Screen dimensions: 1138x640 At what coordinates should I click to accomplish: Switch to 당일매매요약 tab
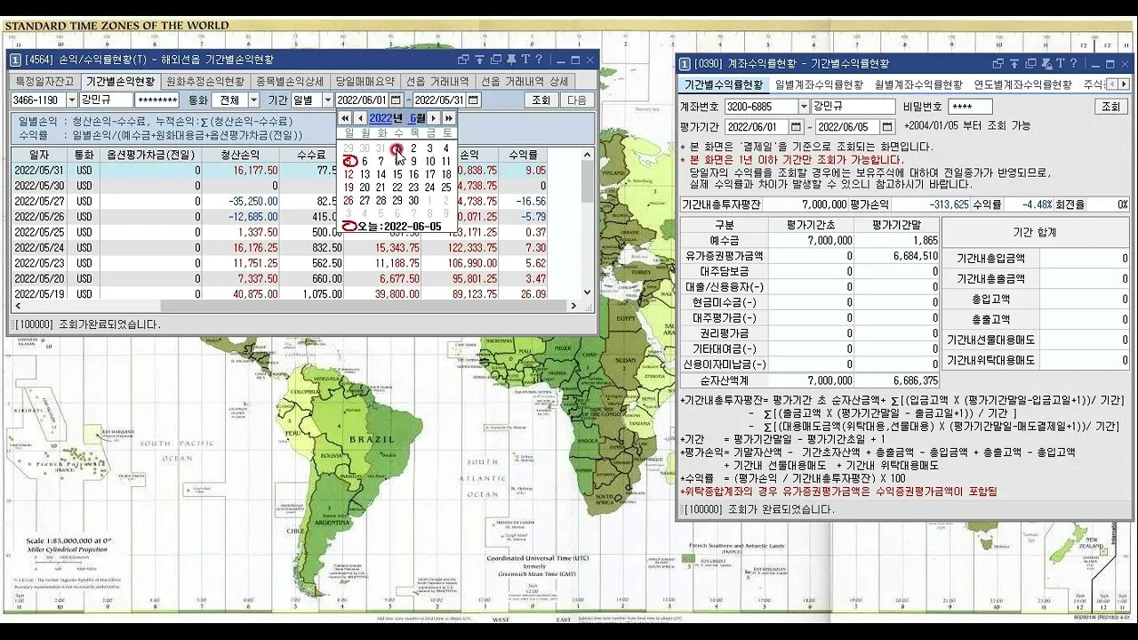[x=367, y=81]
